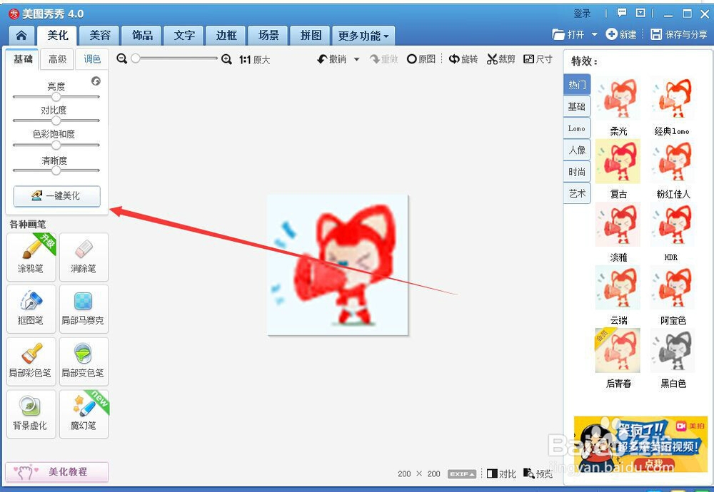Select the 调色 color tuning tab
Viewport: 714px width, 492px height.
pyautogui.click(x=92, y=59)
